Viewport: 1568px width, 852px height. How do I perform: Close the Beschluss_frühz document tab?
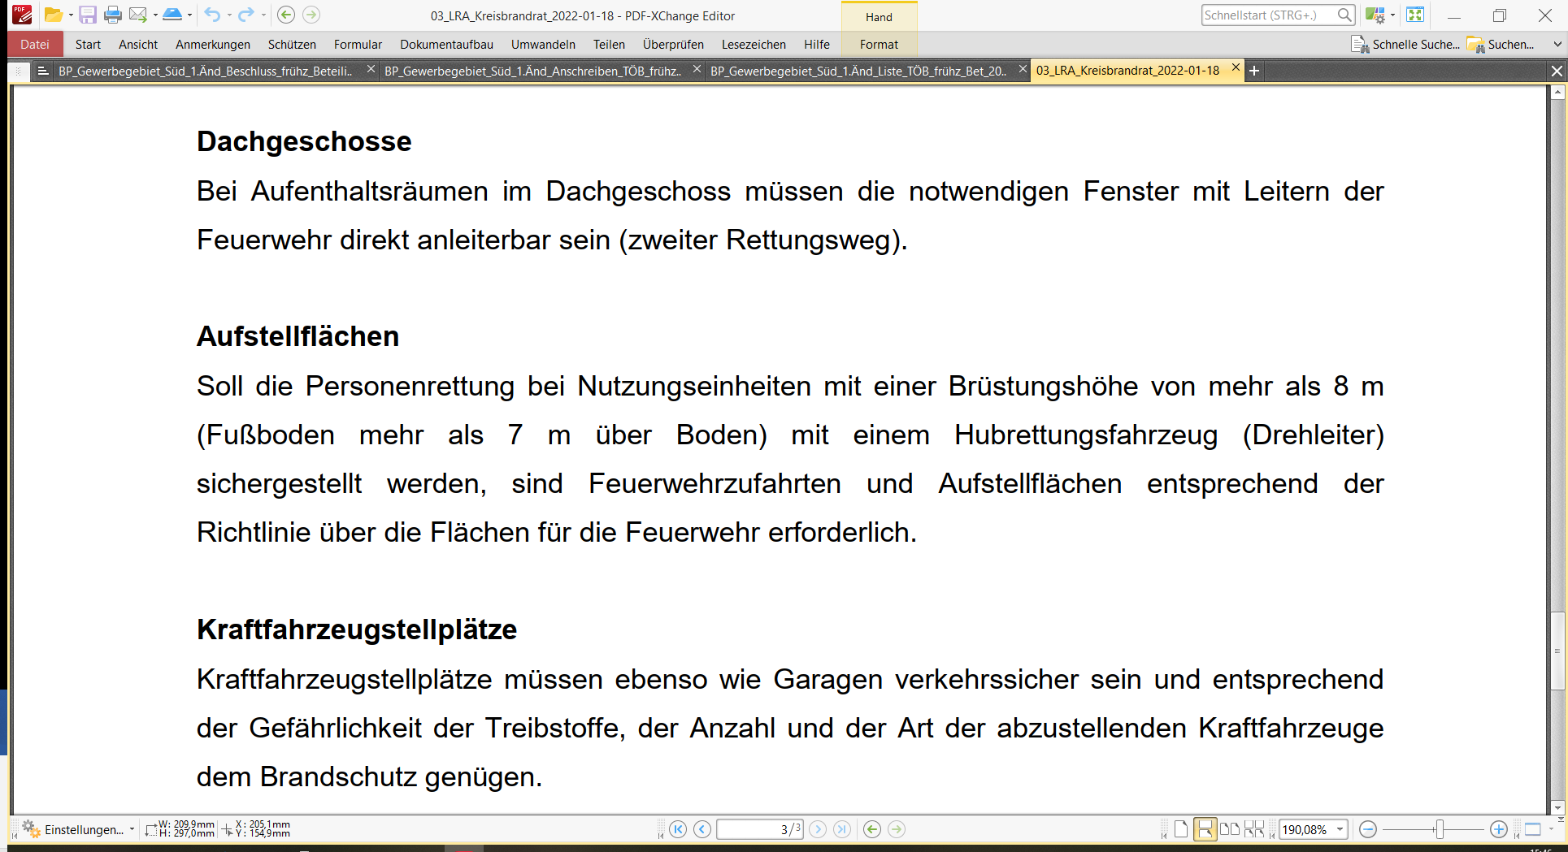pos(371,70)
